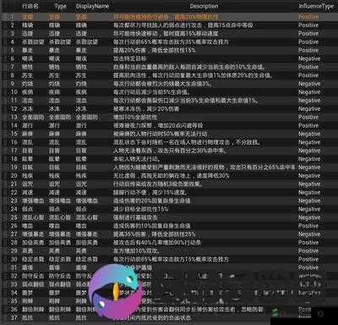Select row number 37 index cell

(x=14, y=317)
